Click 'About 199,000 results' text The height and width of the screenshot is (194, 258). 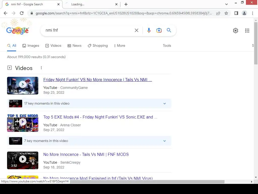36,57
